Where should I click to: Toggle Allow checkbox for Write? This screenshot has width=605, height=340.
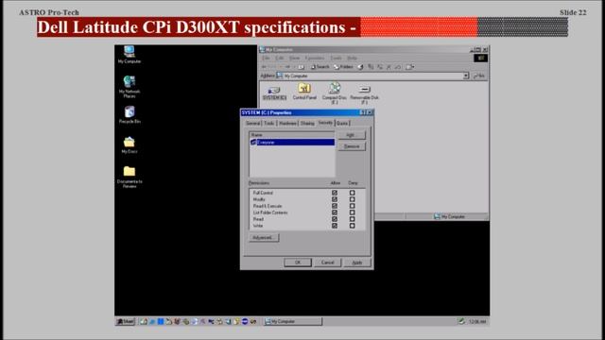[335, 226]
